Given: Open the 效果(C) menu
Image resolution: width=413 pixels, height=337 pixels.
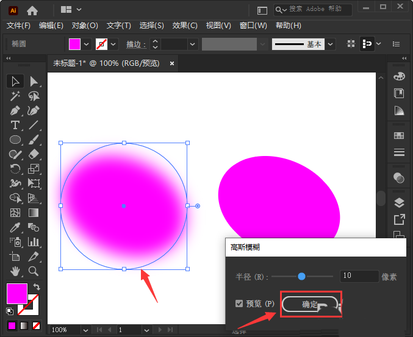Looking at the screenshot, I should [185, 26].
